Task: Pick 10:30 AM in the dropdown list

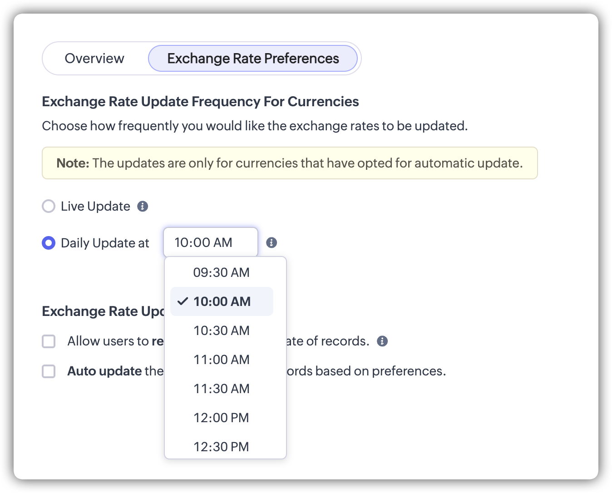Action: coord(222,330)
